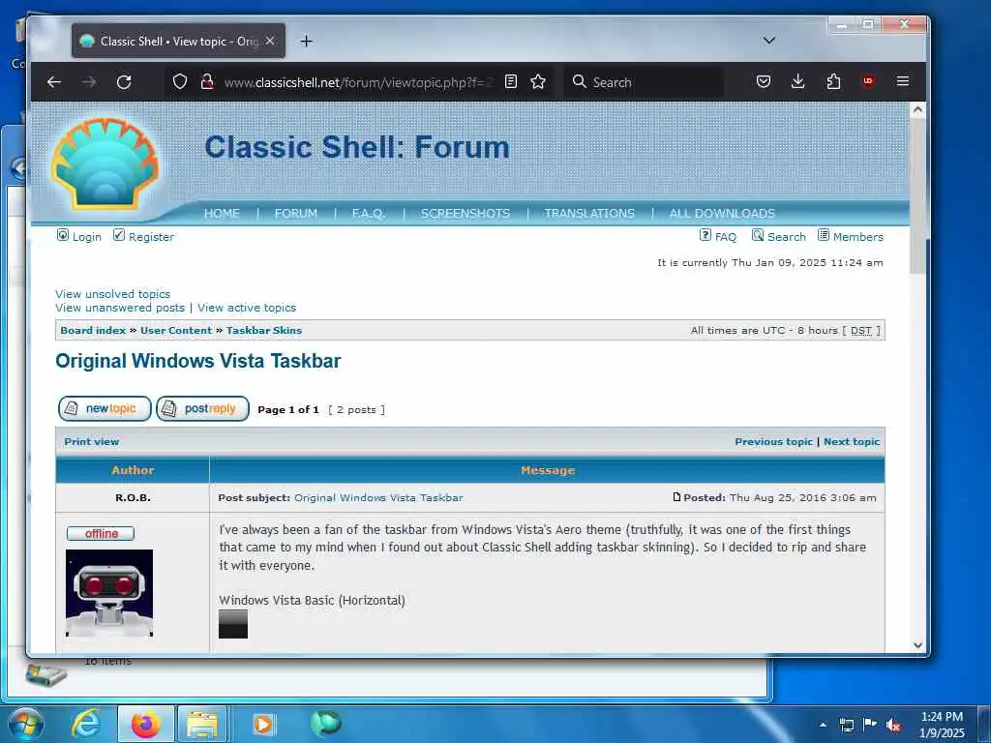Click the Classic Shell logo
This screenshot has height=743, width=991.
click(105, 163)
